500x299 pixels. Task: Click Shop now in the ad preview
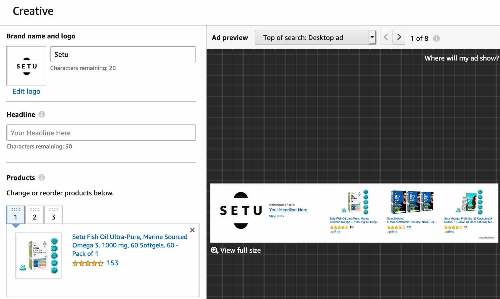276,216
